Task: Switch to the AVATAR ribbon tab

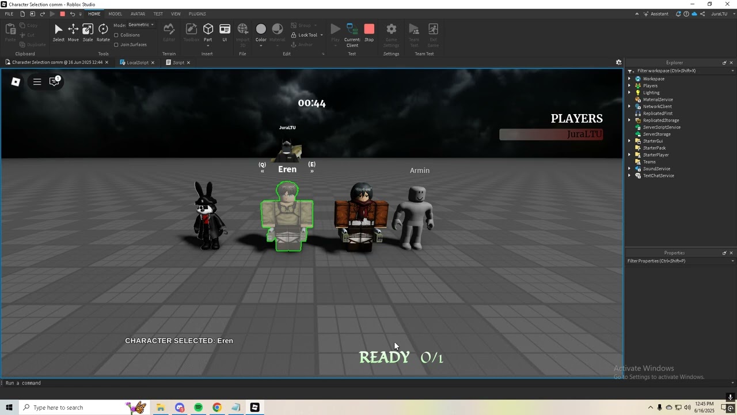Action: 138,14
